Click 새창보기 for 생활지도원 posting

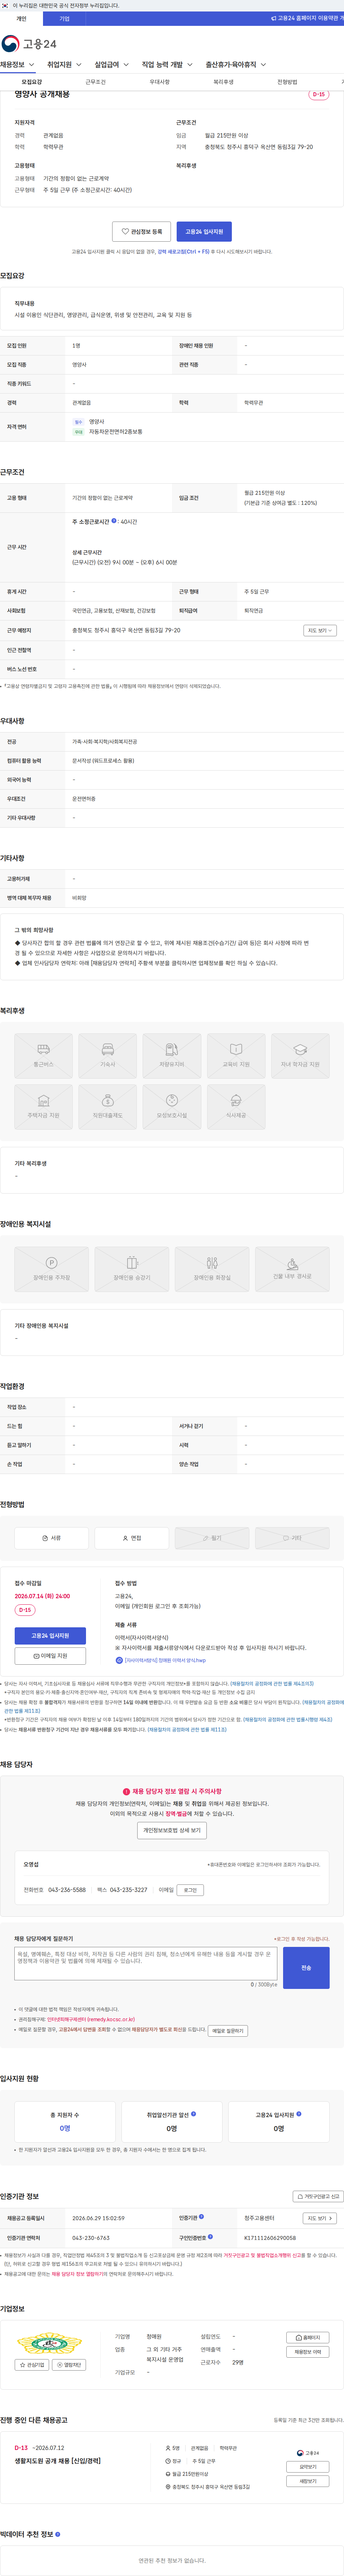(308, 2481)
